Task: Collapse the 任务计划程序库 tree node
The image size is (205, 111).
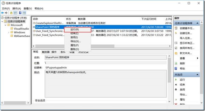Action: [2, 21]
